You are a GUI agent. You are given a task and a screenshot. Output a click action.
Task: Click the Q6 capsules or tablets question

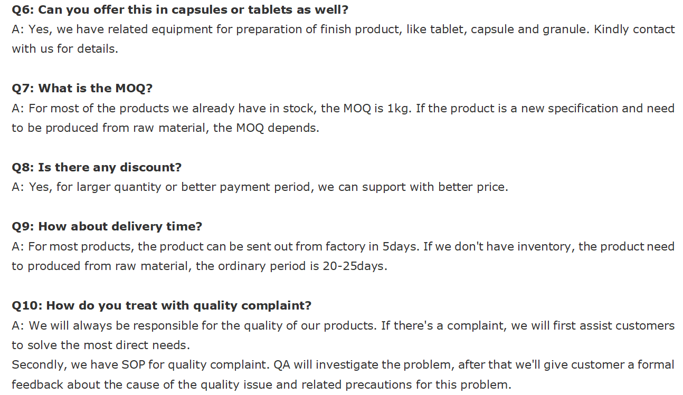180,9
